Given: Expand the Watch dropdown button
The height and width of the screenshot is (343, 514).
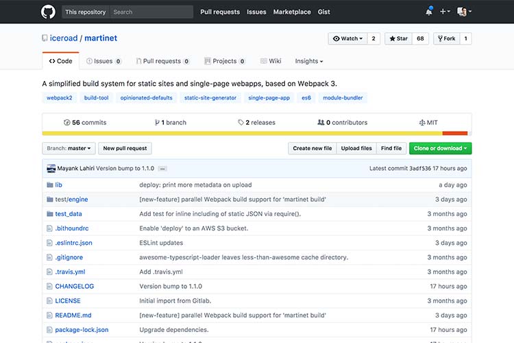Looking at the screenshot, I should (x=347, y=38).
